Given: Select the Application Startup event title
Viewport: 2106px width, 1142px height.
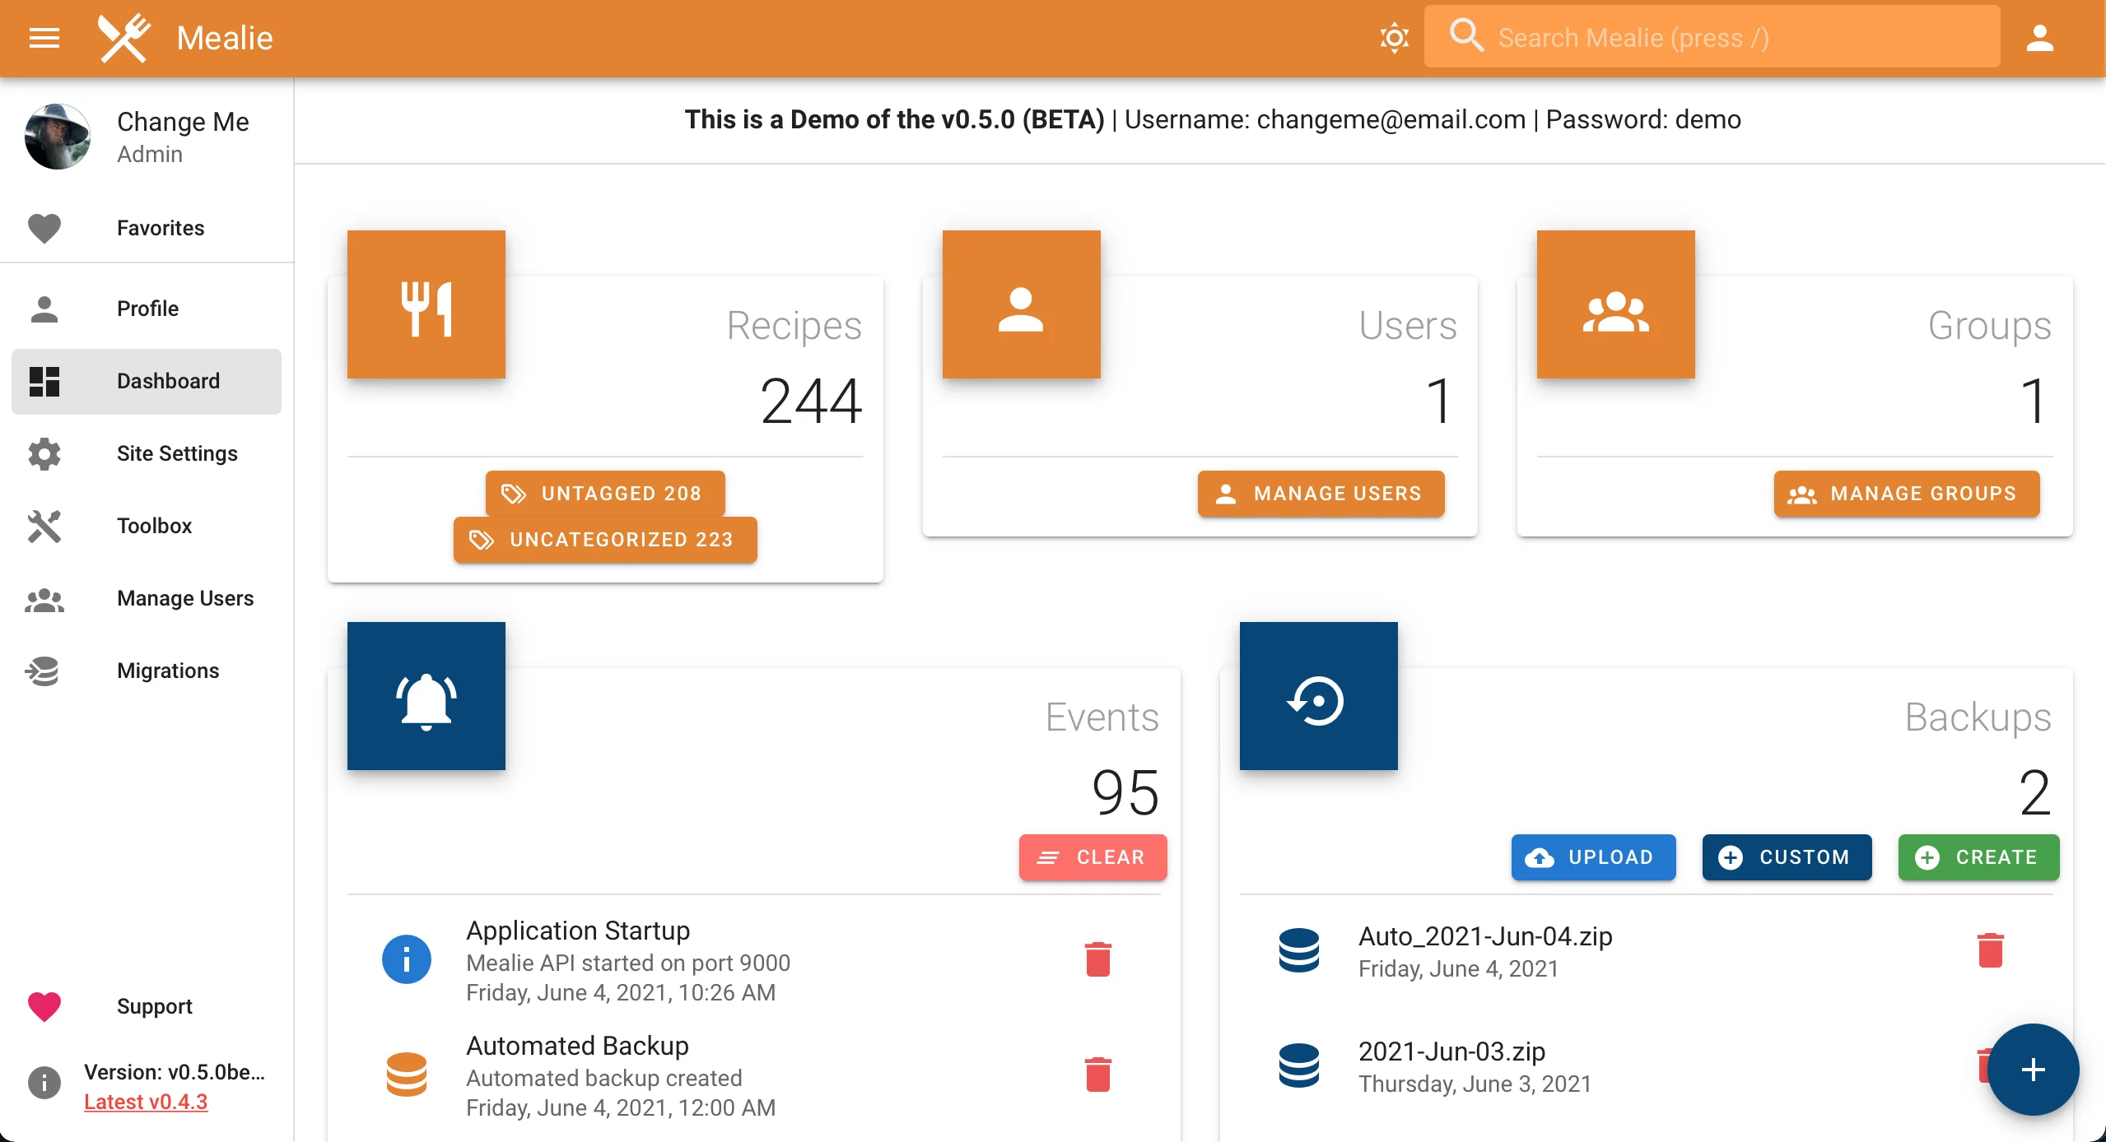Looking at the screenshot, I should tap(578, 931).
